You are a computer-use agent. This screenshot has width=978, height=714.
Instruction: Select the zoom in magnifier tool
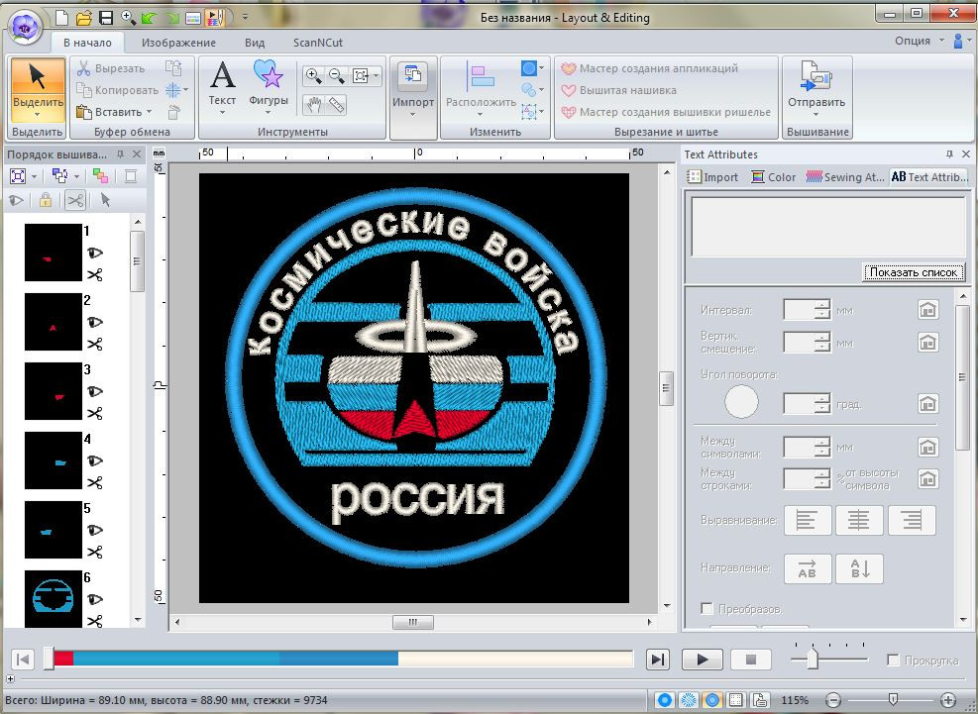314,76
